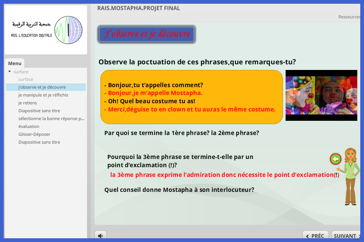Collapse the surface section triangle

(9, 71)
